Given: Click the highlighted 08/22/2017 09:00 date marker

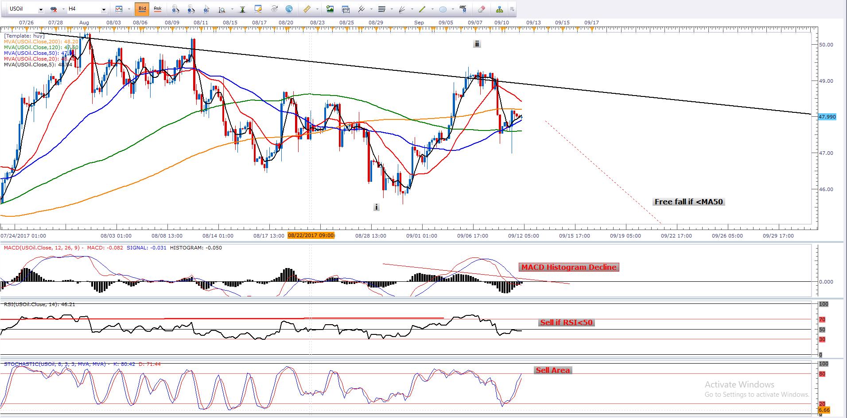Looking at the screenshot, I should click(x=311, y=236).
